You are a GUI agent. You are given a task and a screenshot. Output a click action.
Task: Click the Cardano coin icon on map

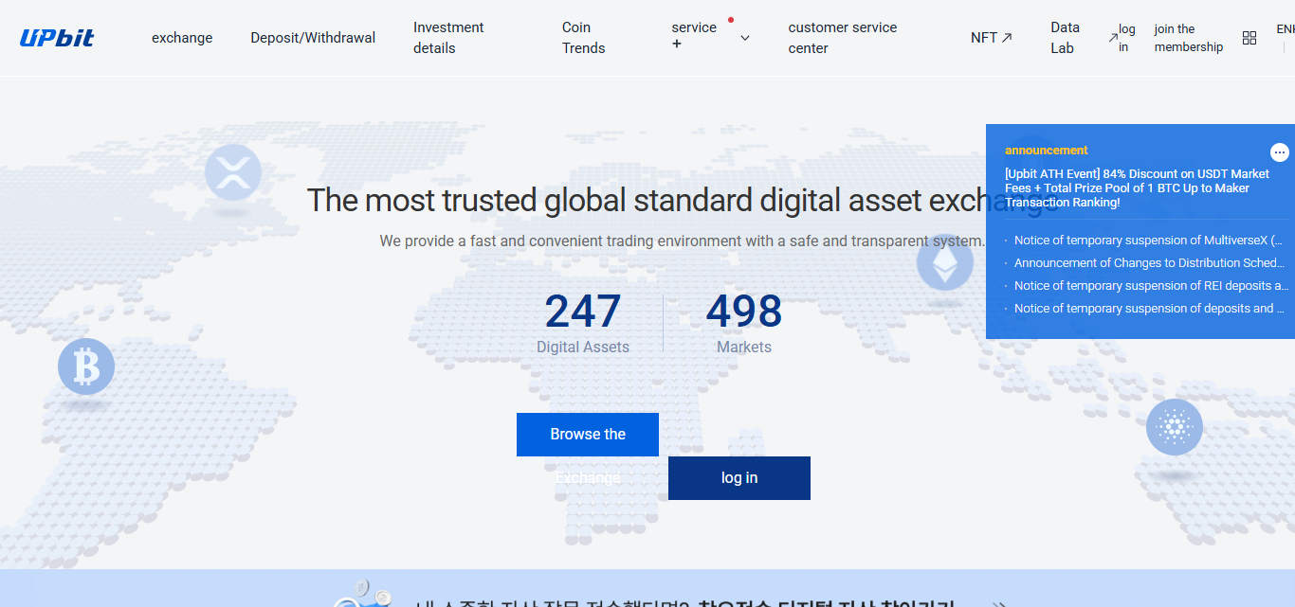click(1175, 427)
